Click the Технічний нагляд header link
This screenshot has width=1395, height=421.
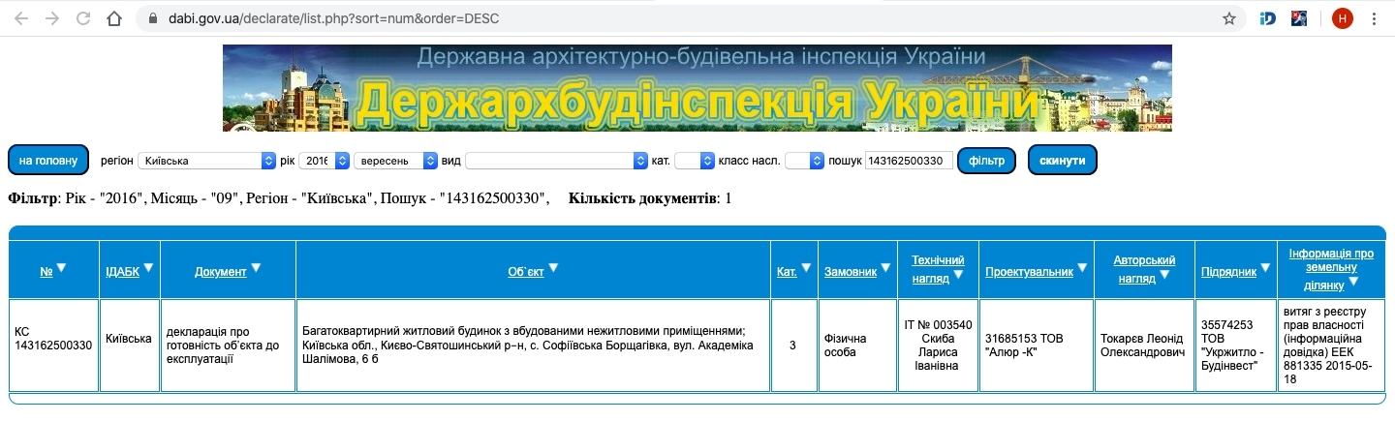point(937,268)
